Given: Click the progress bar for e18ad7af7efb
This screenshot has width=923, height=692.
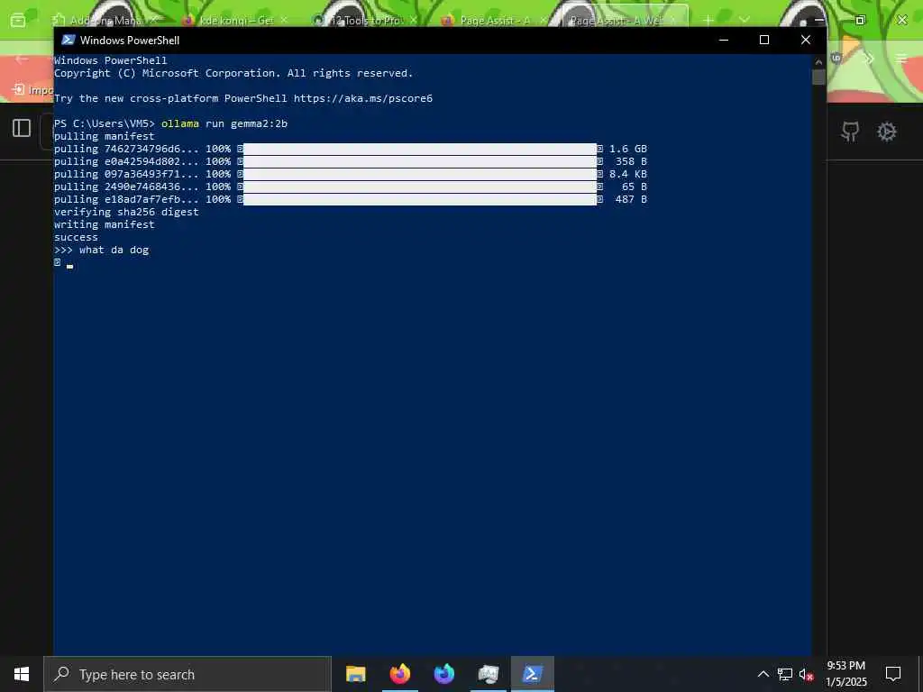Looking at the screenshot, I should tap(420, 199).
